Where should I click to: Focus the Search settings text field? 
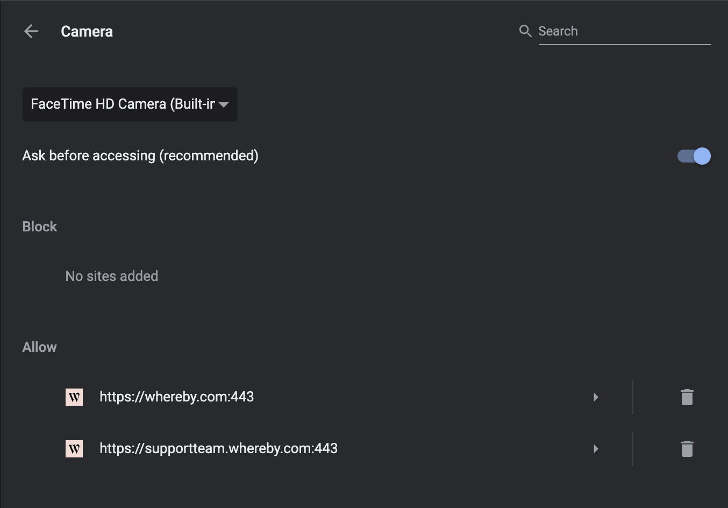[x=624, y=31]
